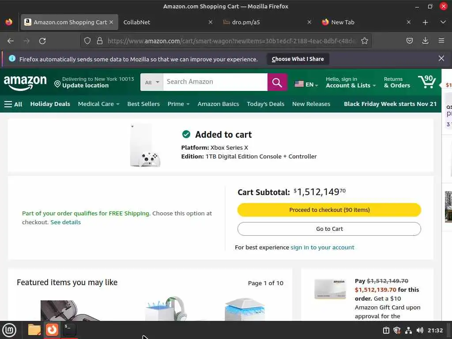Expand the EN language selector
The height and width of the screenshot is (339, 452).
pos(306,84)
